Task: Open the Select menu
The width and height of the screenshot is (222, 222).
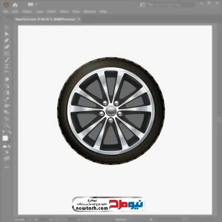Action: pyautogui.click(x=52, y=12)
